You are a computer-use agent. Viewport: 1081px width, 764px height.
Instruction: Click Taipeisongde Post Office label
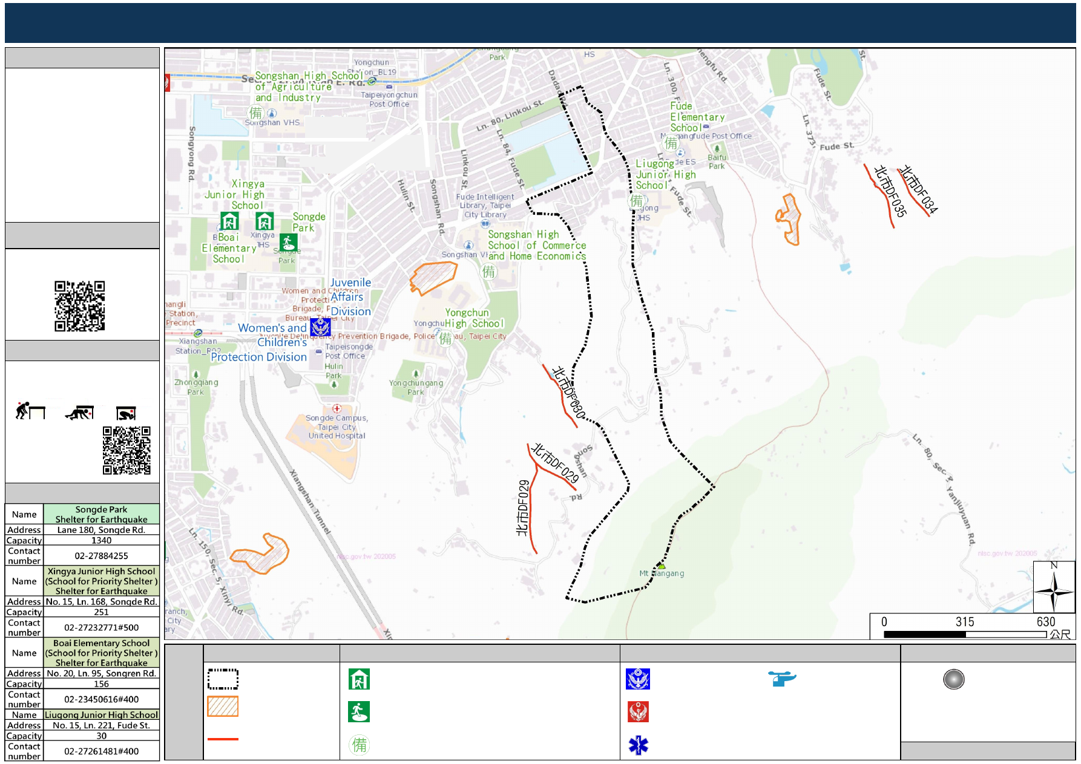pos(349,351)
